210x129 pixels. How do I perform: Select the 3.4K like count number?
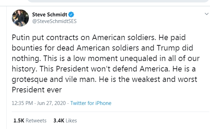pyautogui.click(x=59, y=121)
